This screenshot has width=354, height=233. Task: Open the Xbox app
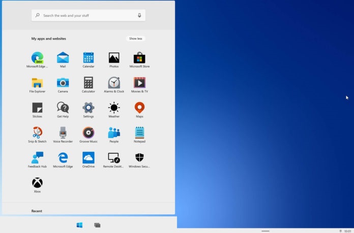tap(37, 183)
